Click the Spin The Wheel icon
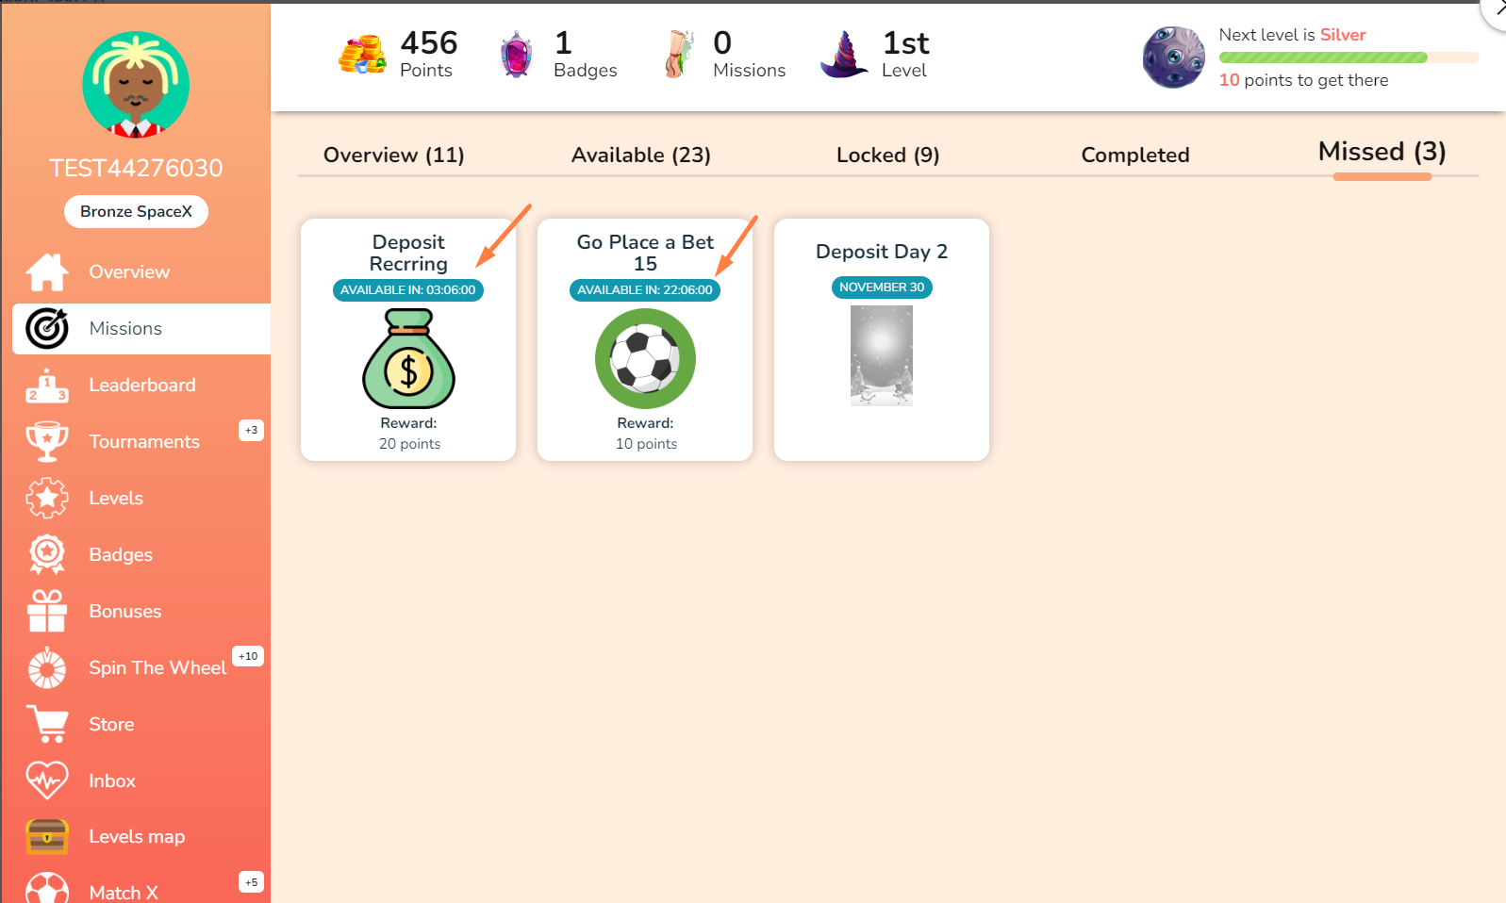1506x903 pixels. click(46, 668)
